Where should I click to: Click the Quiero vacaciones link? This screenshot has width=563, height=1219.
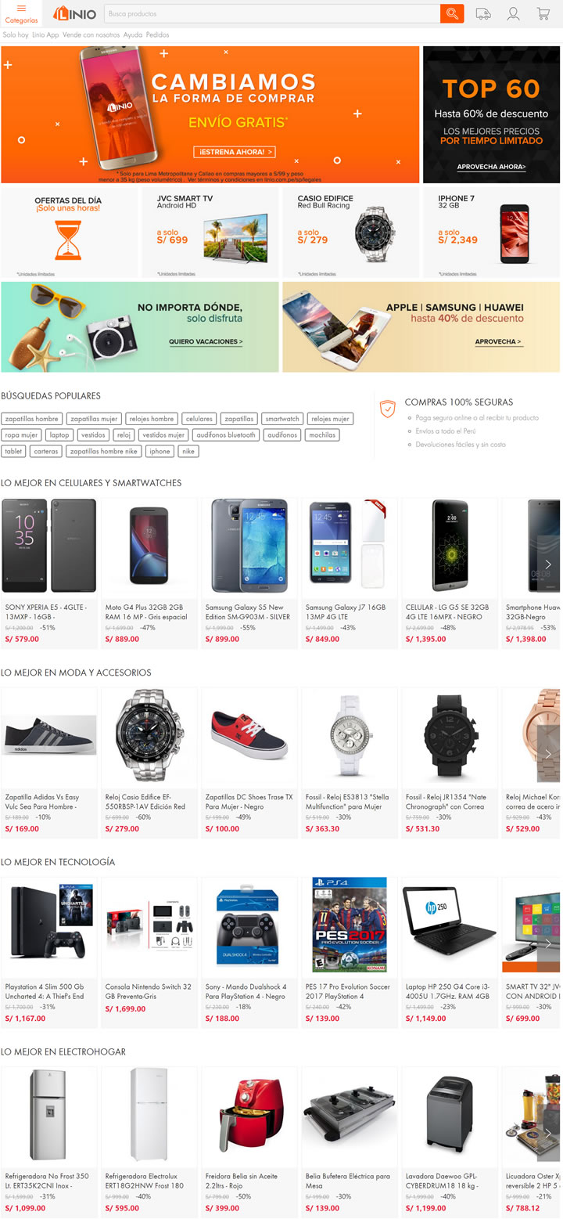(x=206, y=342)
